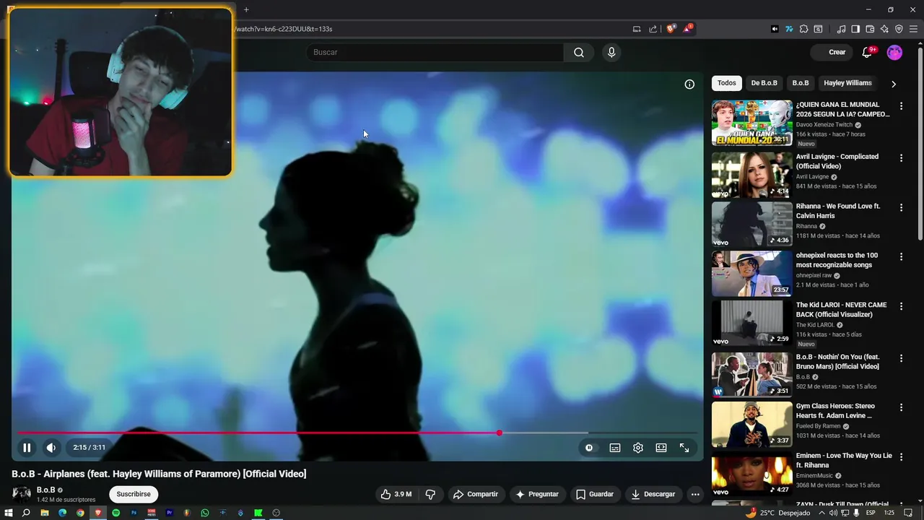The image size is (924, 520).
Task: Click the Preguntar button
Action: 537,494
